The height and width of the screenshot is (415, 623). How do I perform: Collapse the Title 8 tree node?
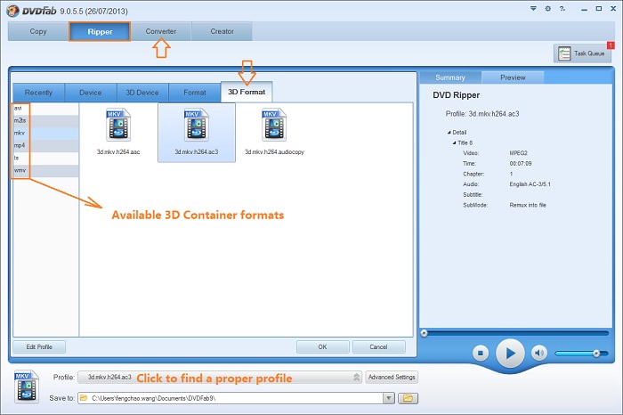[454, 142]
